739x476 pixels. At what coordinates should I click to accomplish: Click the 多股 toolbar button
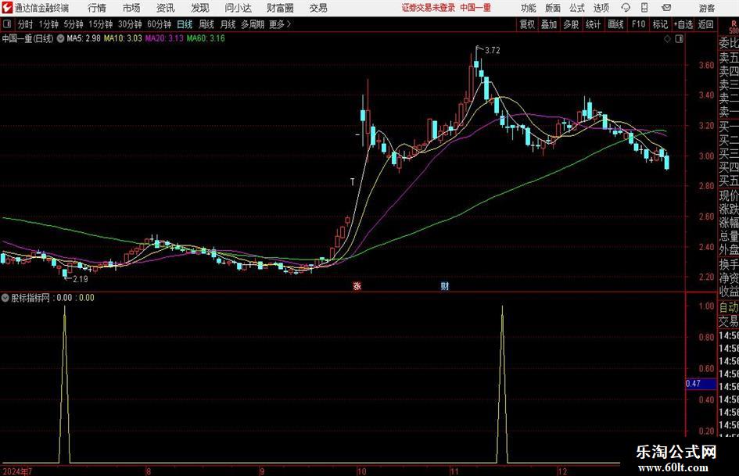pyautogui.click(x=571, y=24)
